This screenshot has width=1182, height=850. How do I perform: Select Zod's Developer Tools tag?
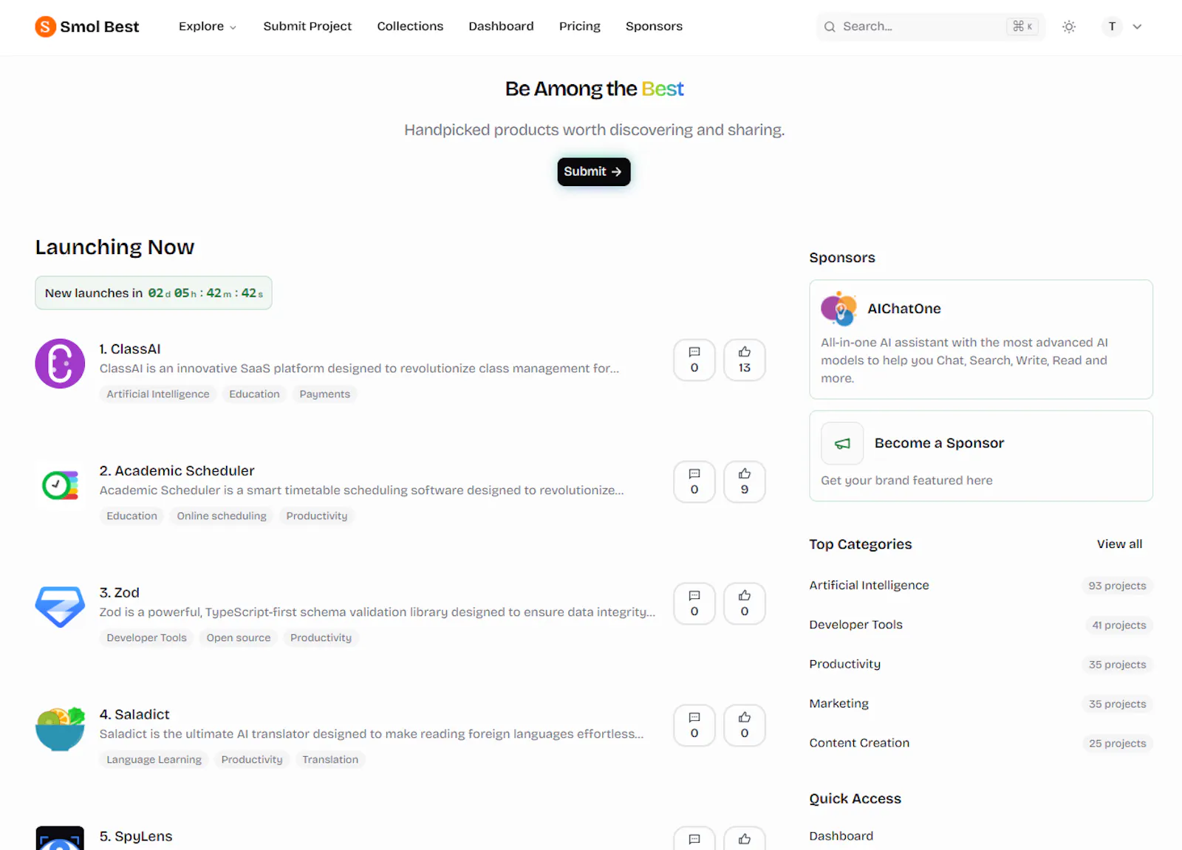tap(146, 638)
